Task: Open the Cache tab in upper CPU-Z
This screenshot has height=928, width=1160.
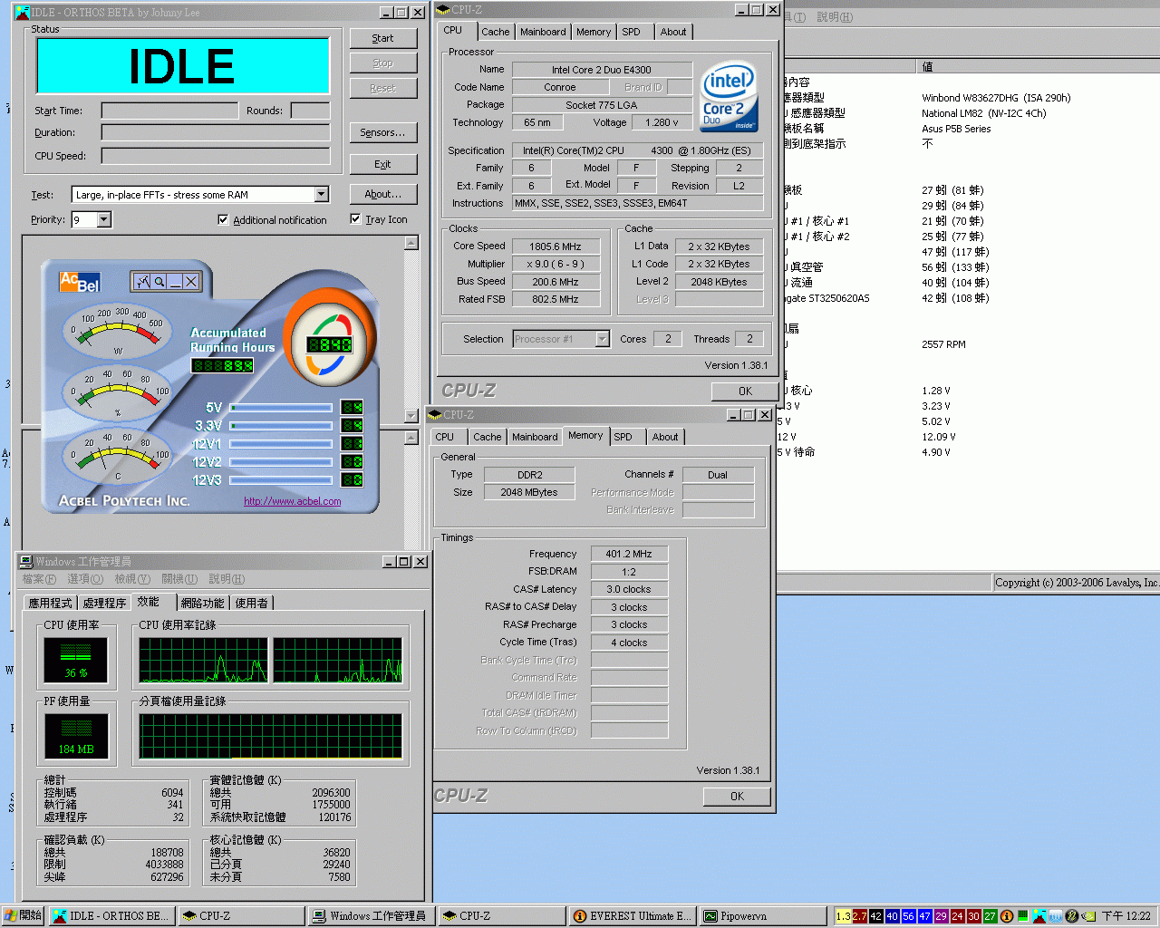Action: 495,32
